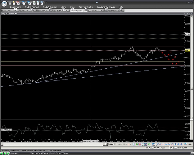Click the chart cursor selection icon

pos(143,144)
